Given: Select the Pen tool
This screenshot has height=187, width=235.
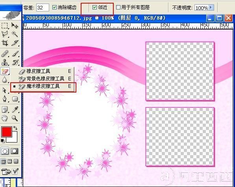Looking at the screenshot, I should (4, 99).
